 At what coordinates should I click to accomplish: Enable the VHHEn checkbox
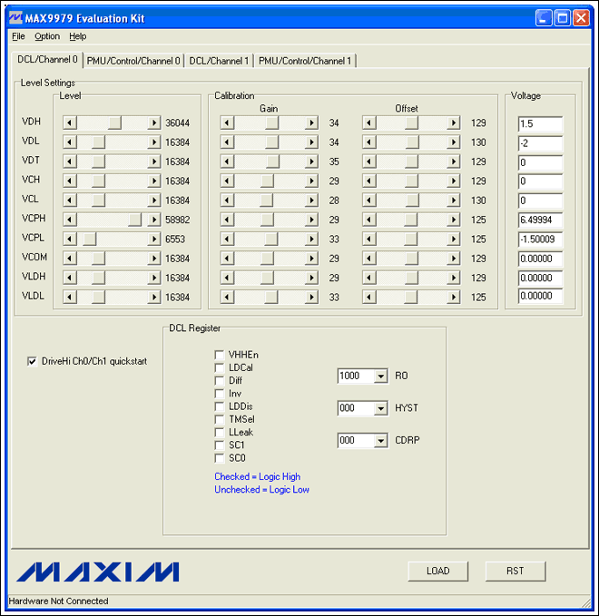[219, 355]
